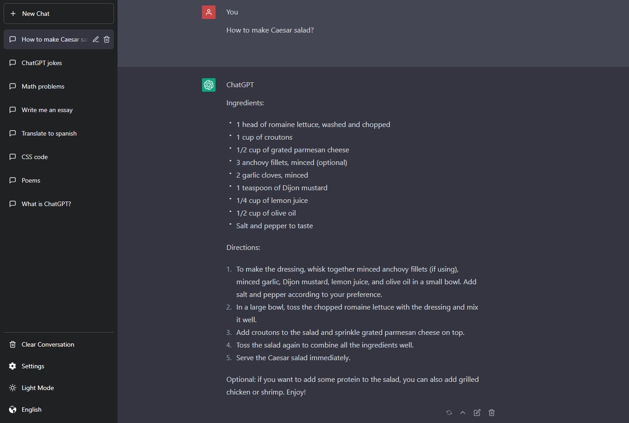This screenshot has width=629, height=423.
Task: Collapse the ChatGPT response
Action: coord(463,413)
